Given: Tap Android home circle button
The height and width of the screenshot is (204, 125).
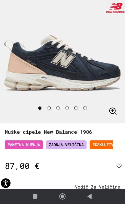Looking at the screenshot, I should pos(62,196).
